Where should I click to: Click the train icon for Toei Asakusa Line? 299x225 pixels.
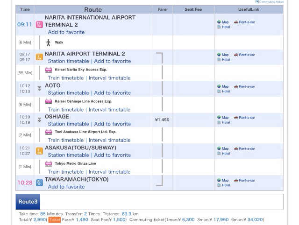(49, 132)
